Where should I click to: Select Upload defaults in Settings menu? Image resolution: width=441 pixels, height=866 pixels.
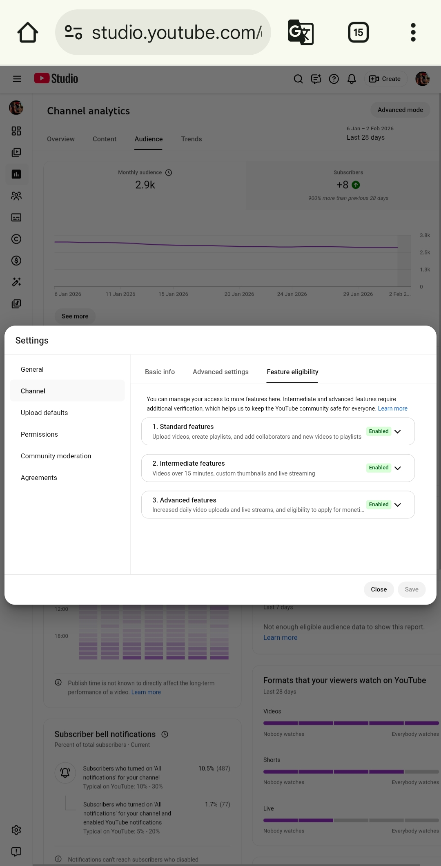[x=67, y=413]
